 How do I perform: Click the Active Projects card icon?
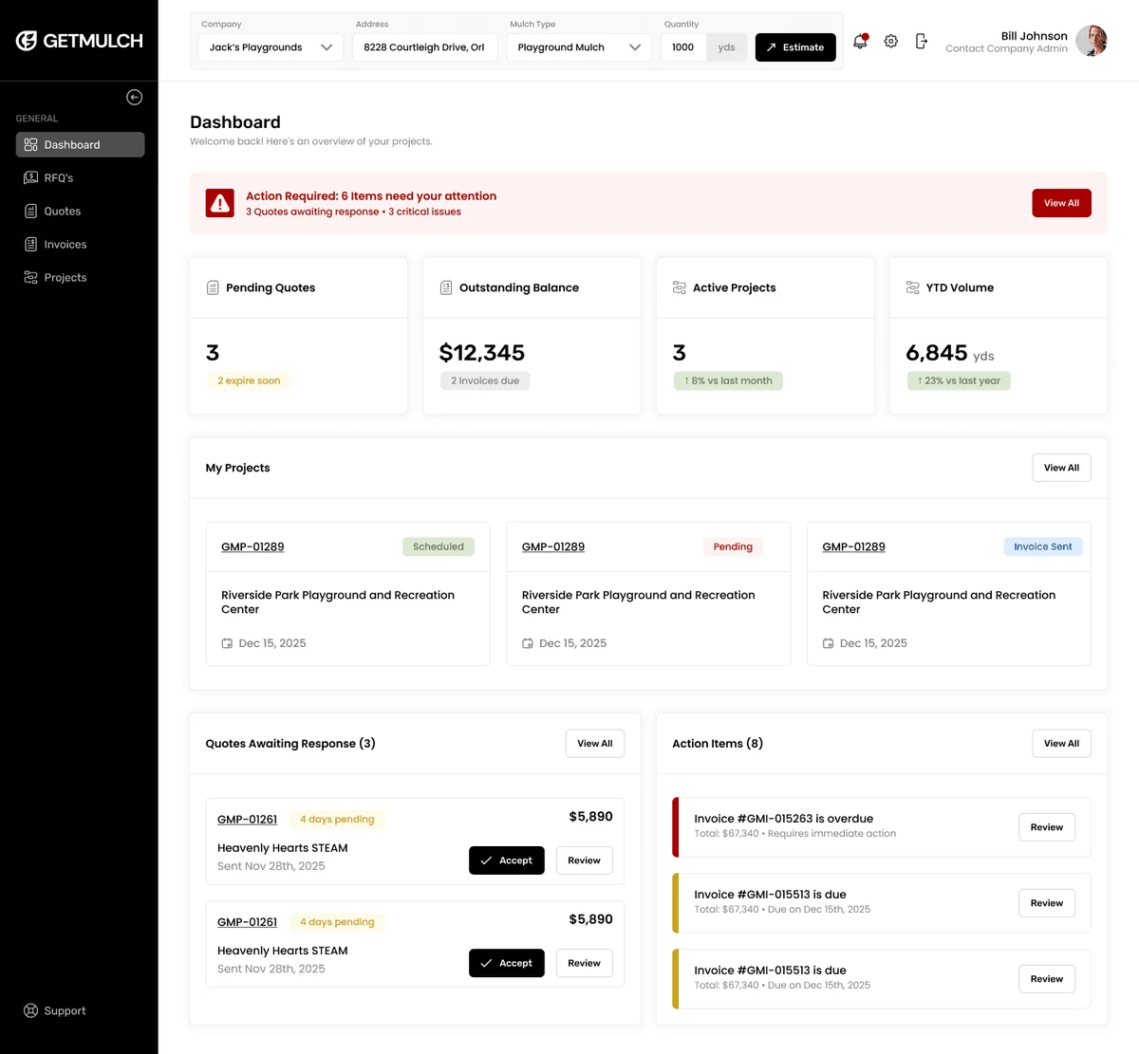tap(680, 287)
